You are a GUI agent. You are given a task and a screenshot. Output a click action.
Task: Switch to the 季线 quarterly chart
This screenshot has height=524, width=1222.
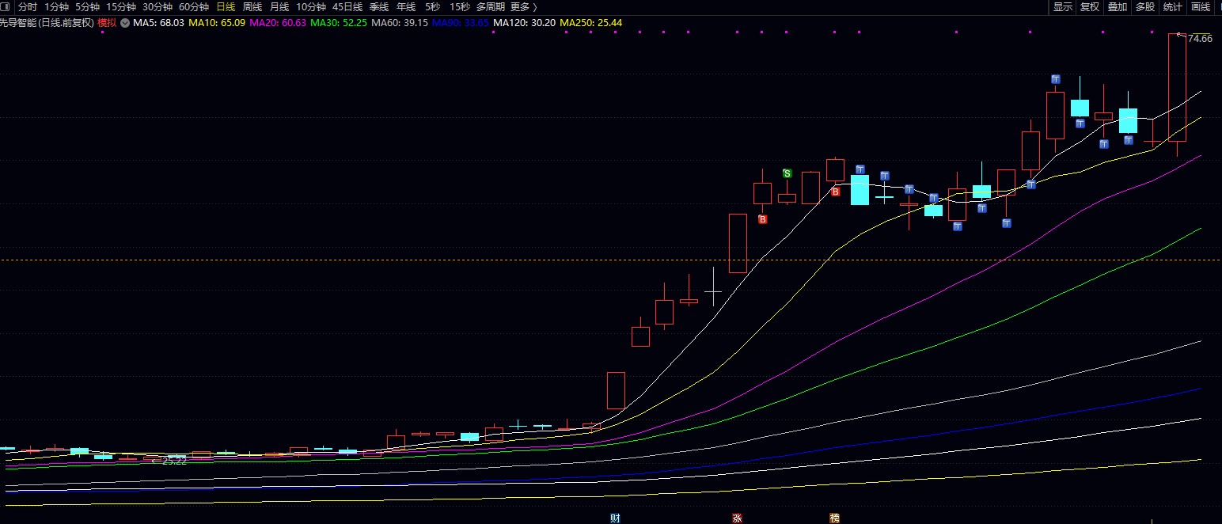[379, 7]
